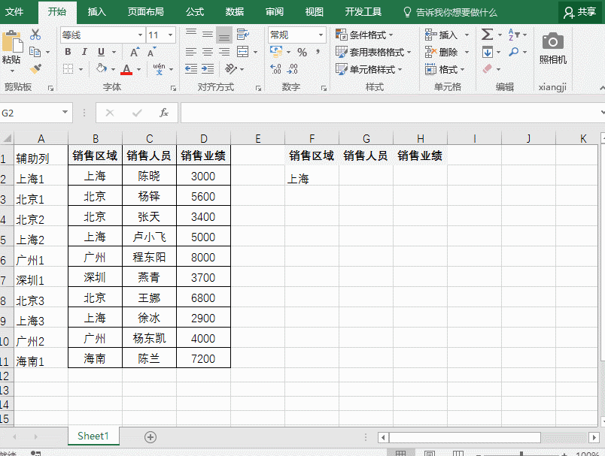Toggle center horizontal alignment
Viewport: 605px width, 456px height.
coord(207,52)
